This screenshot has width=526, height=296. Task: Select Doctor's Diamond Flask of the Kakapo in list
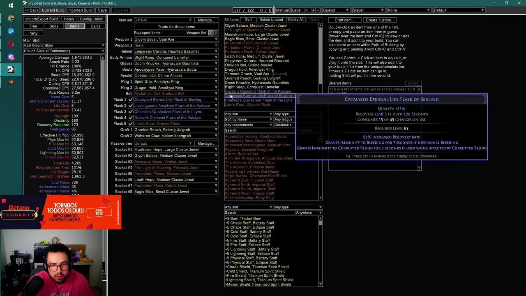click(x=258, y=91)
